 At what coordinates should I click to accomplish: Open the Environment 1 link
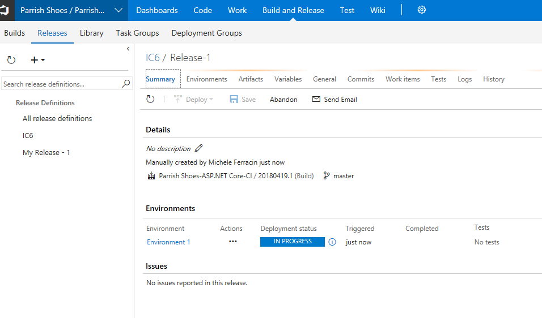coord(168,242)
